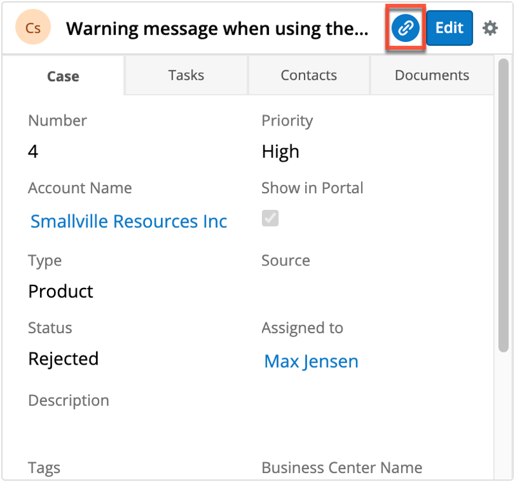Click the copy link icon in header
Screen dimensions: 515x482
(x=405, y=28)
